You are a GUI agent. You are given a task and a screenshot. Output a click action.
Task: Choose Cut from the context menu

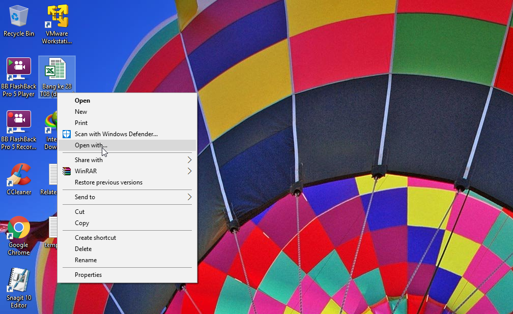point(128,212)
